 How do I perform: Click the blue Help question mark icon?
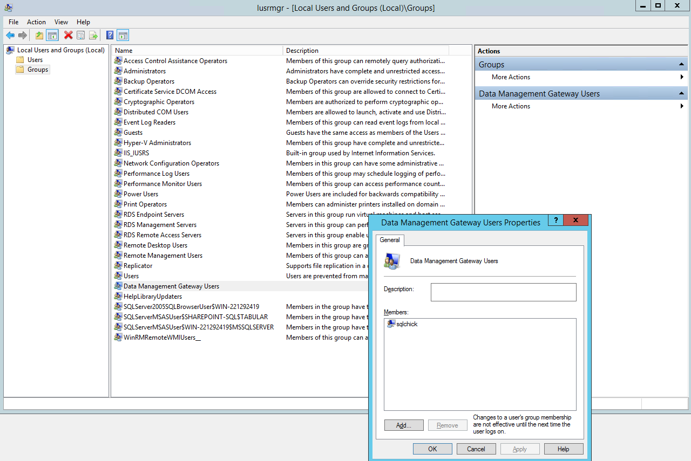pos(110,36)
